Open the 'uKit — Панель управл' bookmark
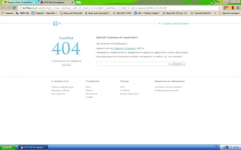This screenshot has width=241, height=150. [147, 13]
